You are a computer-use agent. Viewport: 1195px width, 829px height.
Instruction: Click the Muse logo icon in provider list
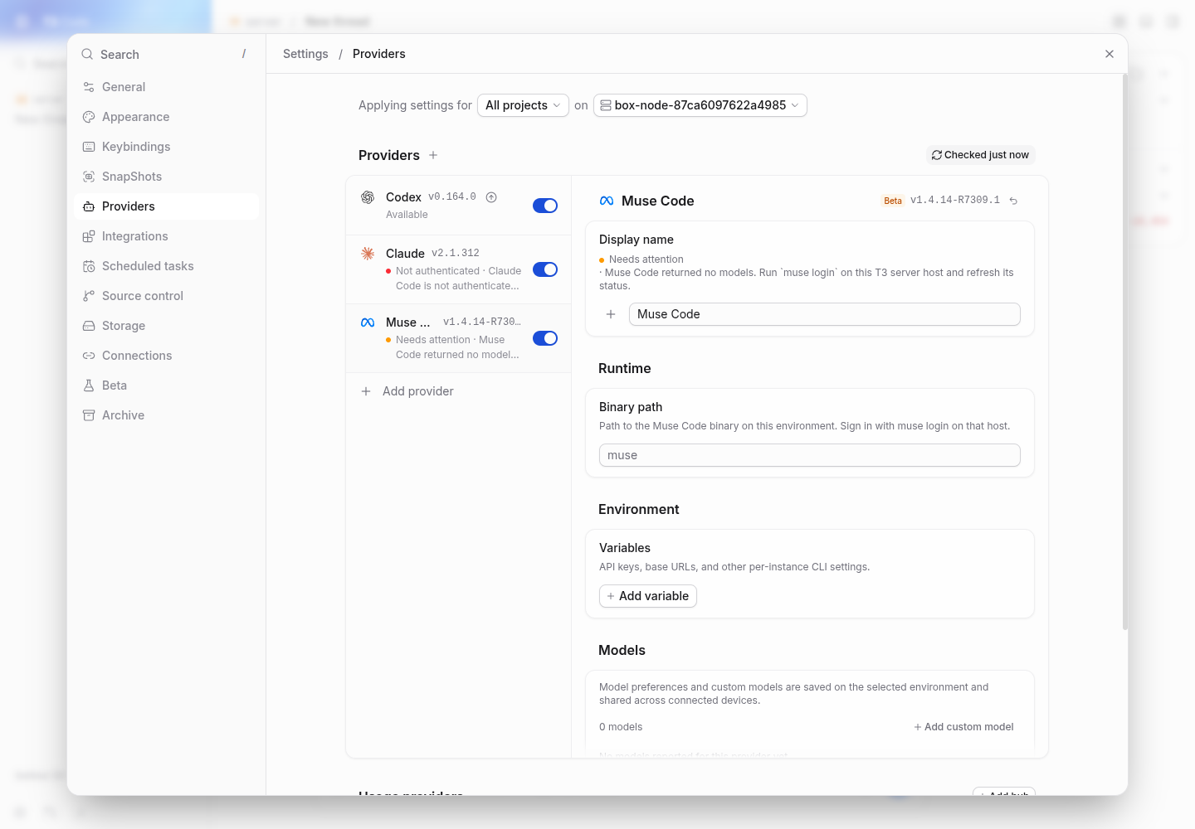click(368, 322)
